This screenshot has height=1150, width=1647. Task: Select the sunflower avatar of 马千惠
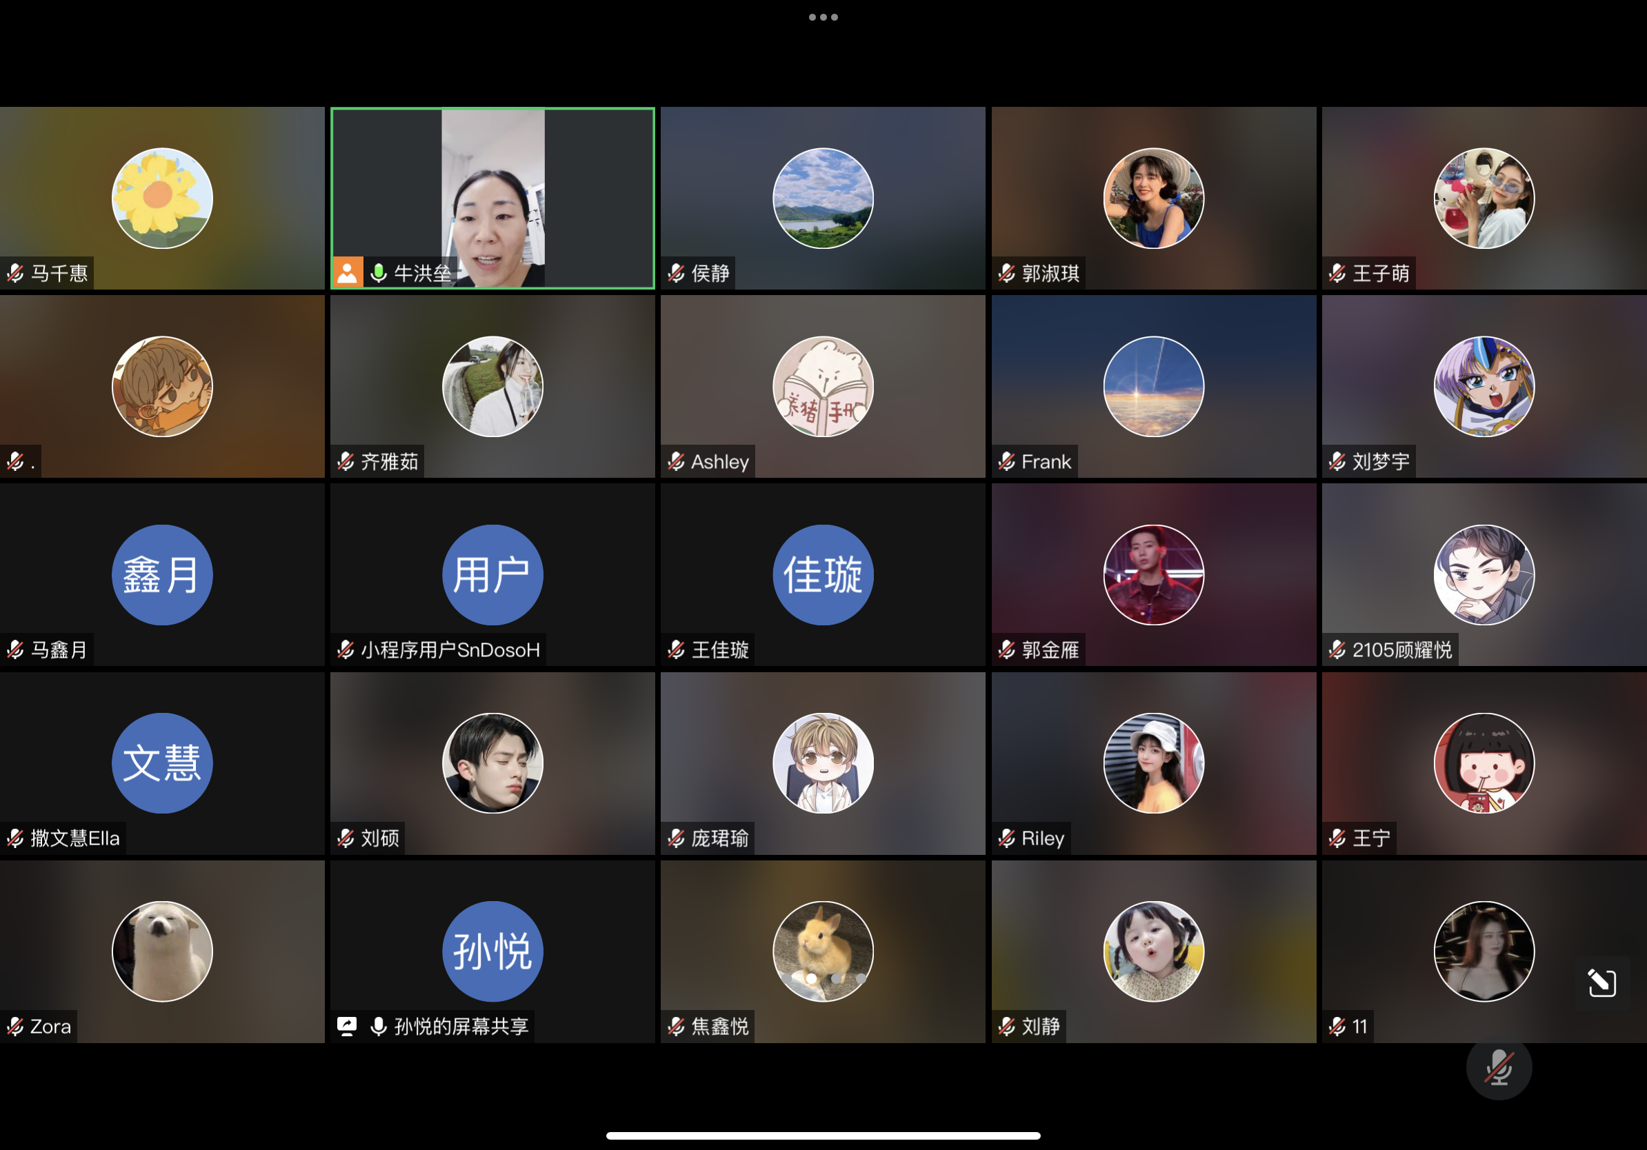(162, 198)
